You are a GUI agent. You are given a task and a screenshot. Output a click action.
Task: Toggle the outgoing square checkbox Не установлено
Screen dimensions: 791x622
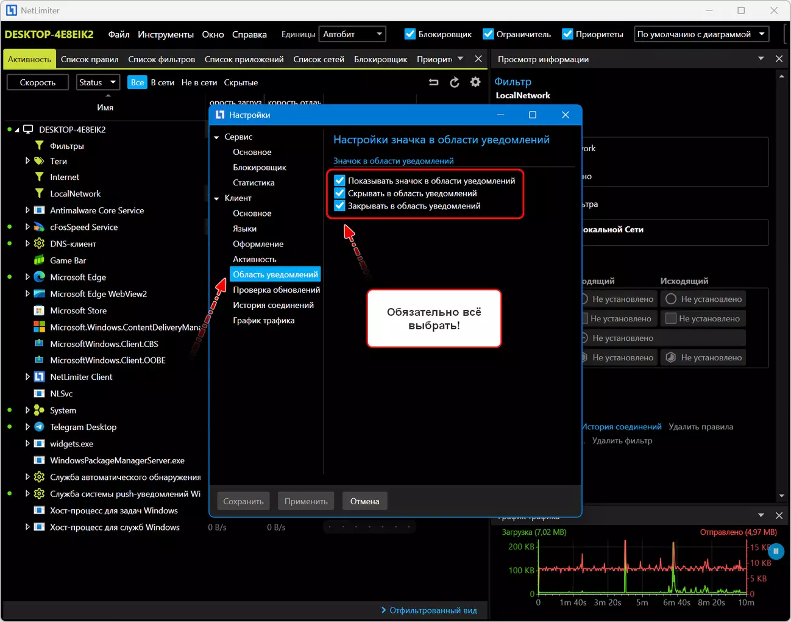click(671, 318)
